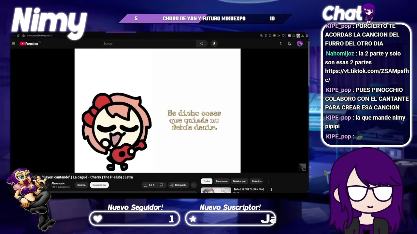Open options menu for the Gira Gira video
The width and height of the screenshot is (417, 234).
click(x=271, y=189)
